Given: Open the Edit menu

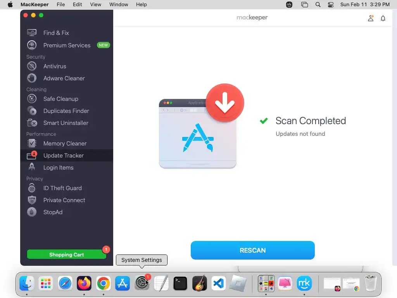Looking at the screenshot, I should [x=77, y=5].
